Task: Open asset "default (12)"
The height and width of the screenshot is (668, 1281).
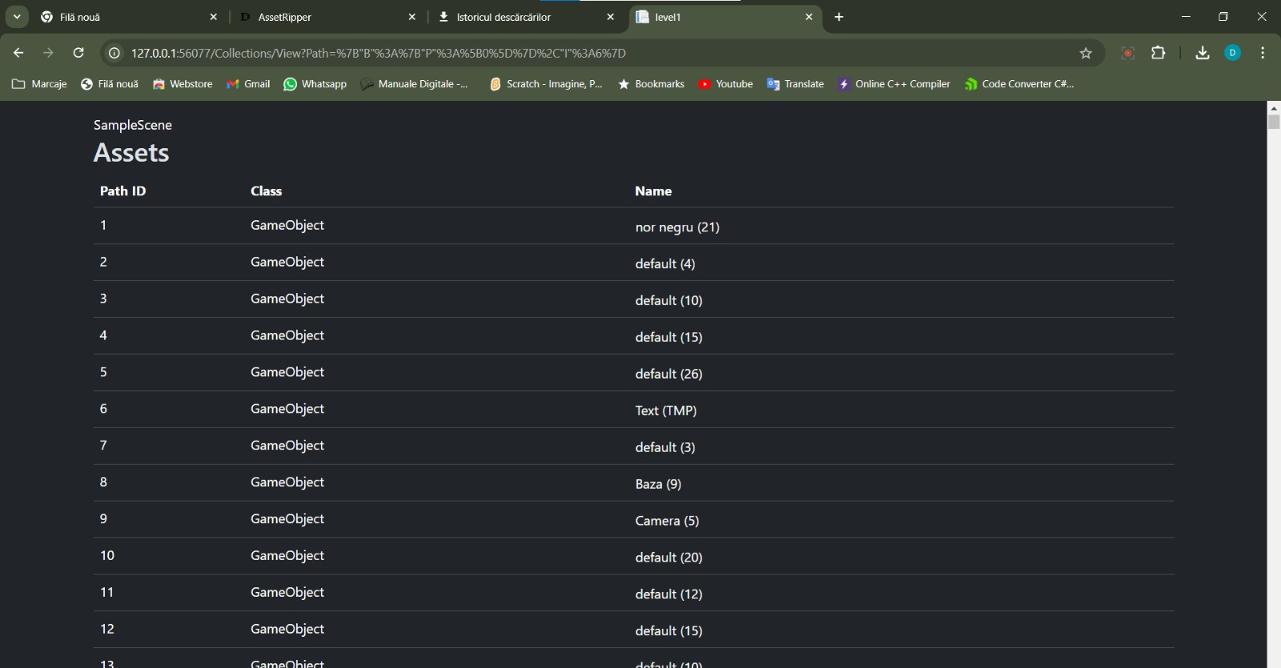Action: click(669, 594)
